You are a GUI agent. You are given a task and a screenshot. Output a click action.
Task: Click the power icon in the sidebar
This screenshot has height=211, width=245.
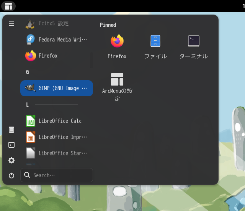point(11,175)
